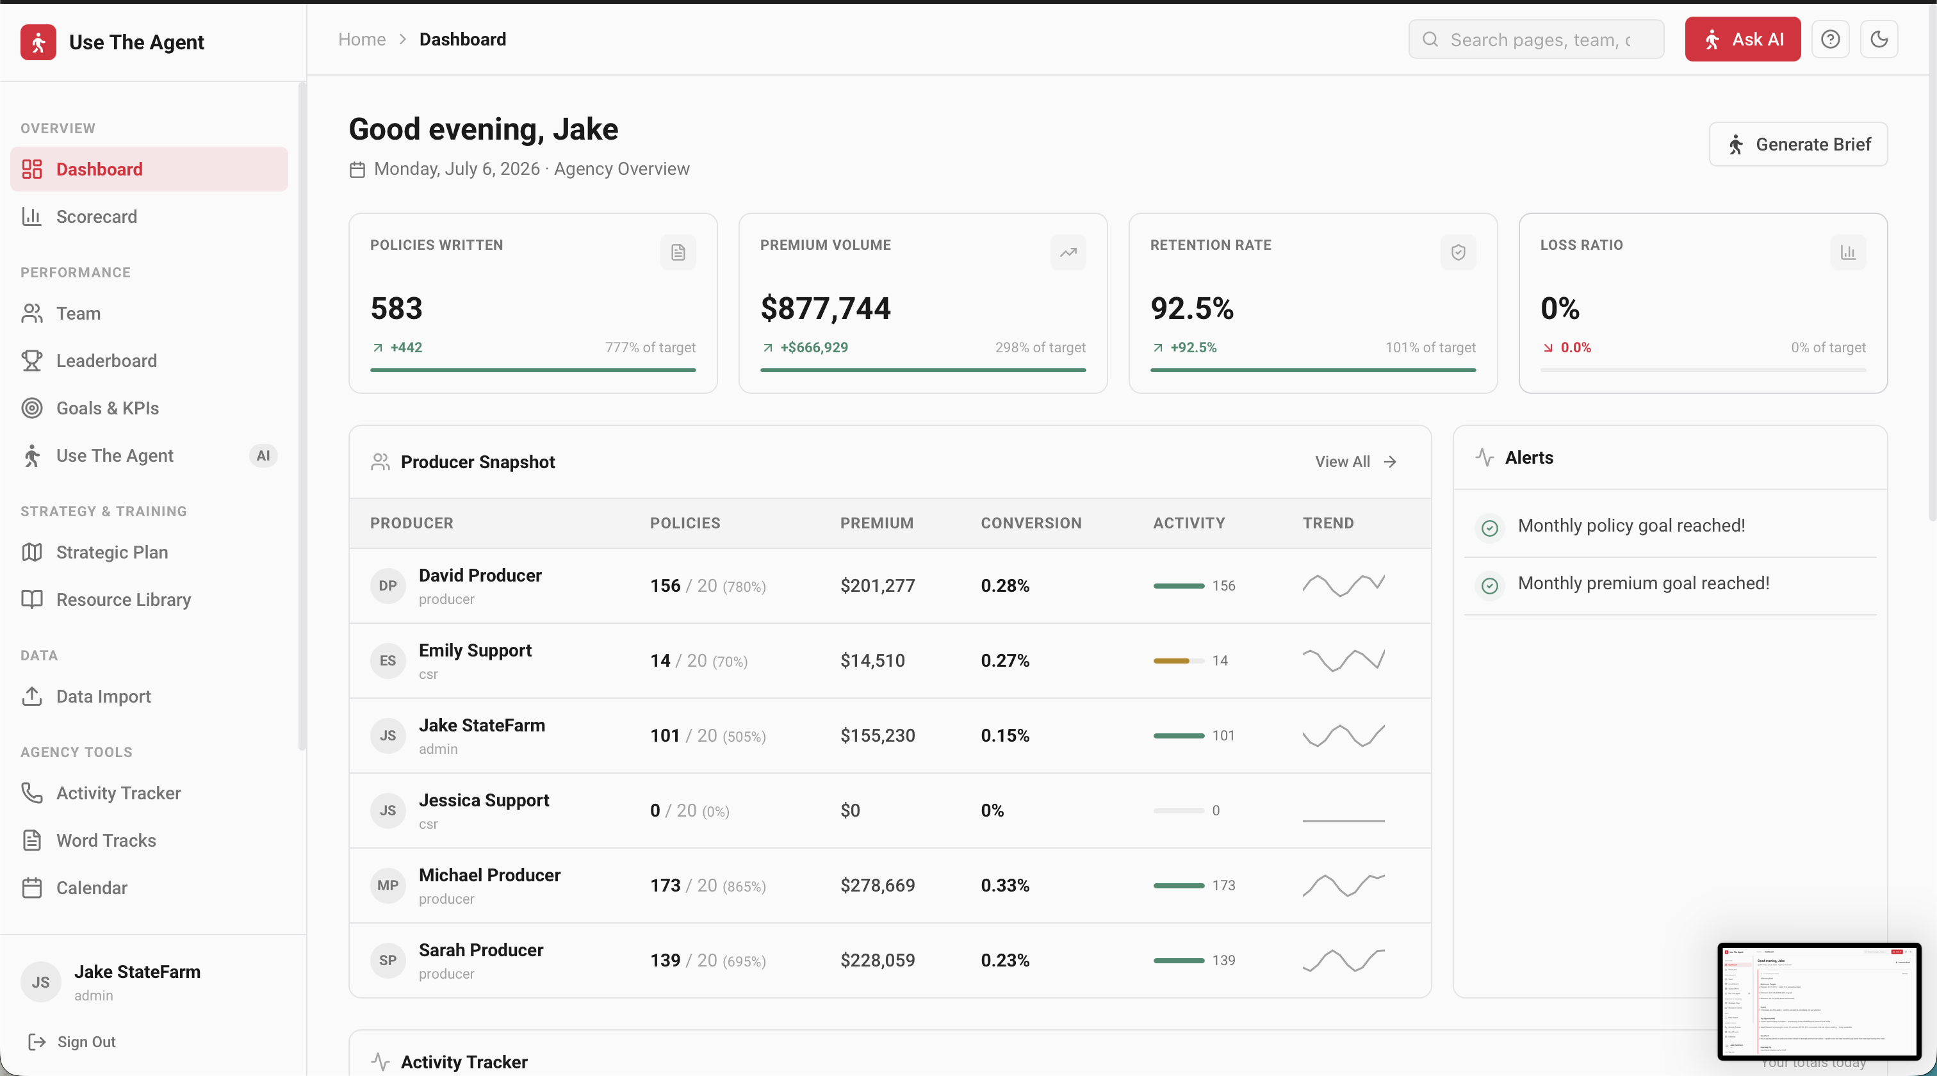
Task: Click the Retention Rate shield icon
Action: pyautogui.click(x=1458, y=252)
